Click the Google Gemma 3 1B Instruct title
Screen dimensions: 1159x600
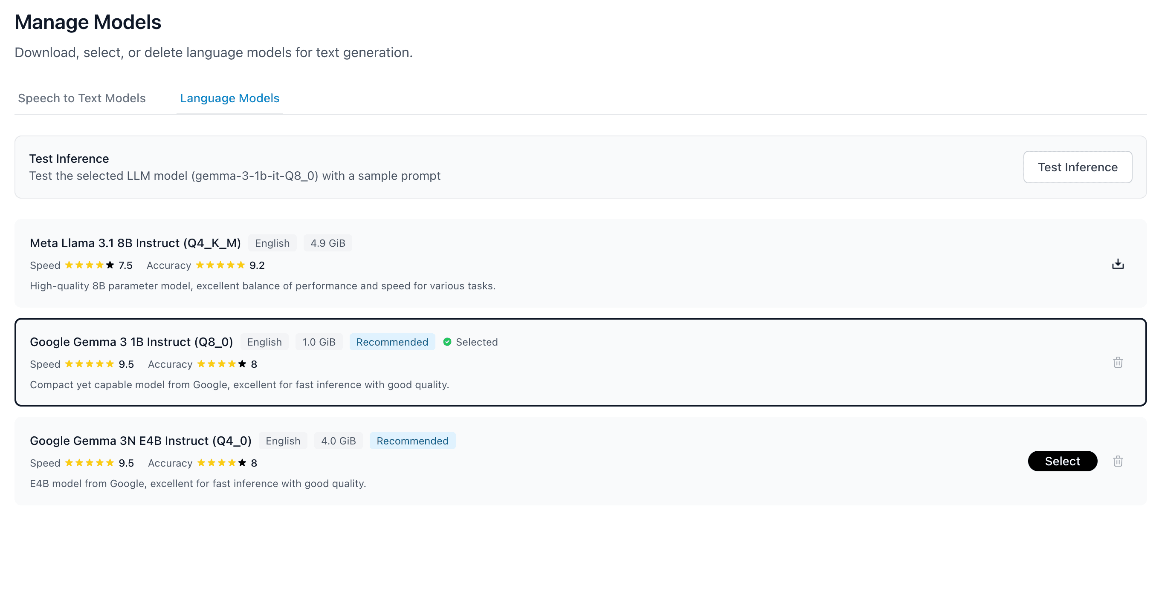point(131,342)
